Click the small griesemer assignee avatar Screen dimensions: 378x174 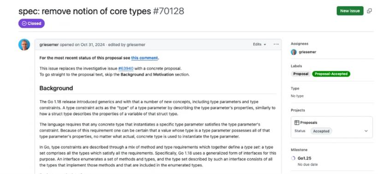(294, 52)
